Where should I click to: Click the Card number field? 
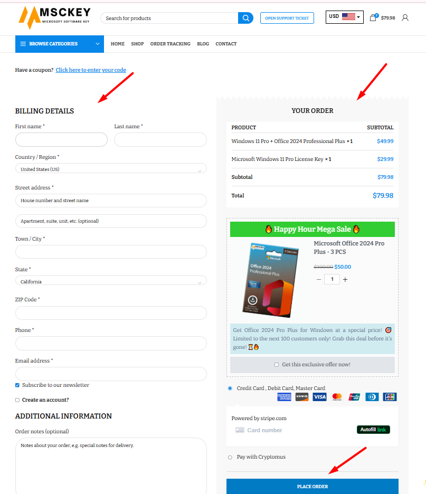tap(295, 430)
